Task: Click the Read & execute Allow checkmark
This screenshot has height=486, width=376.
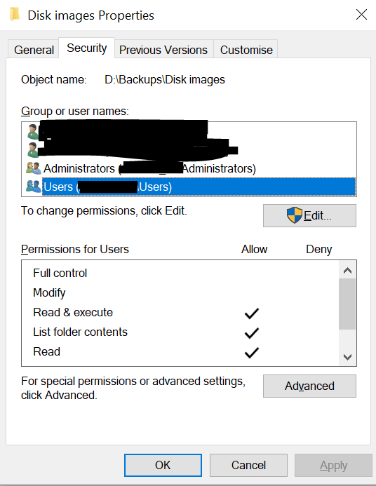Action: [x=251, y=313]
